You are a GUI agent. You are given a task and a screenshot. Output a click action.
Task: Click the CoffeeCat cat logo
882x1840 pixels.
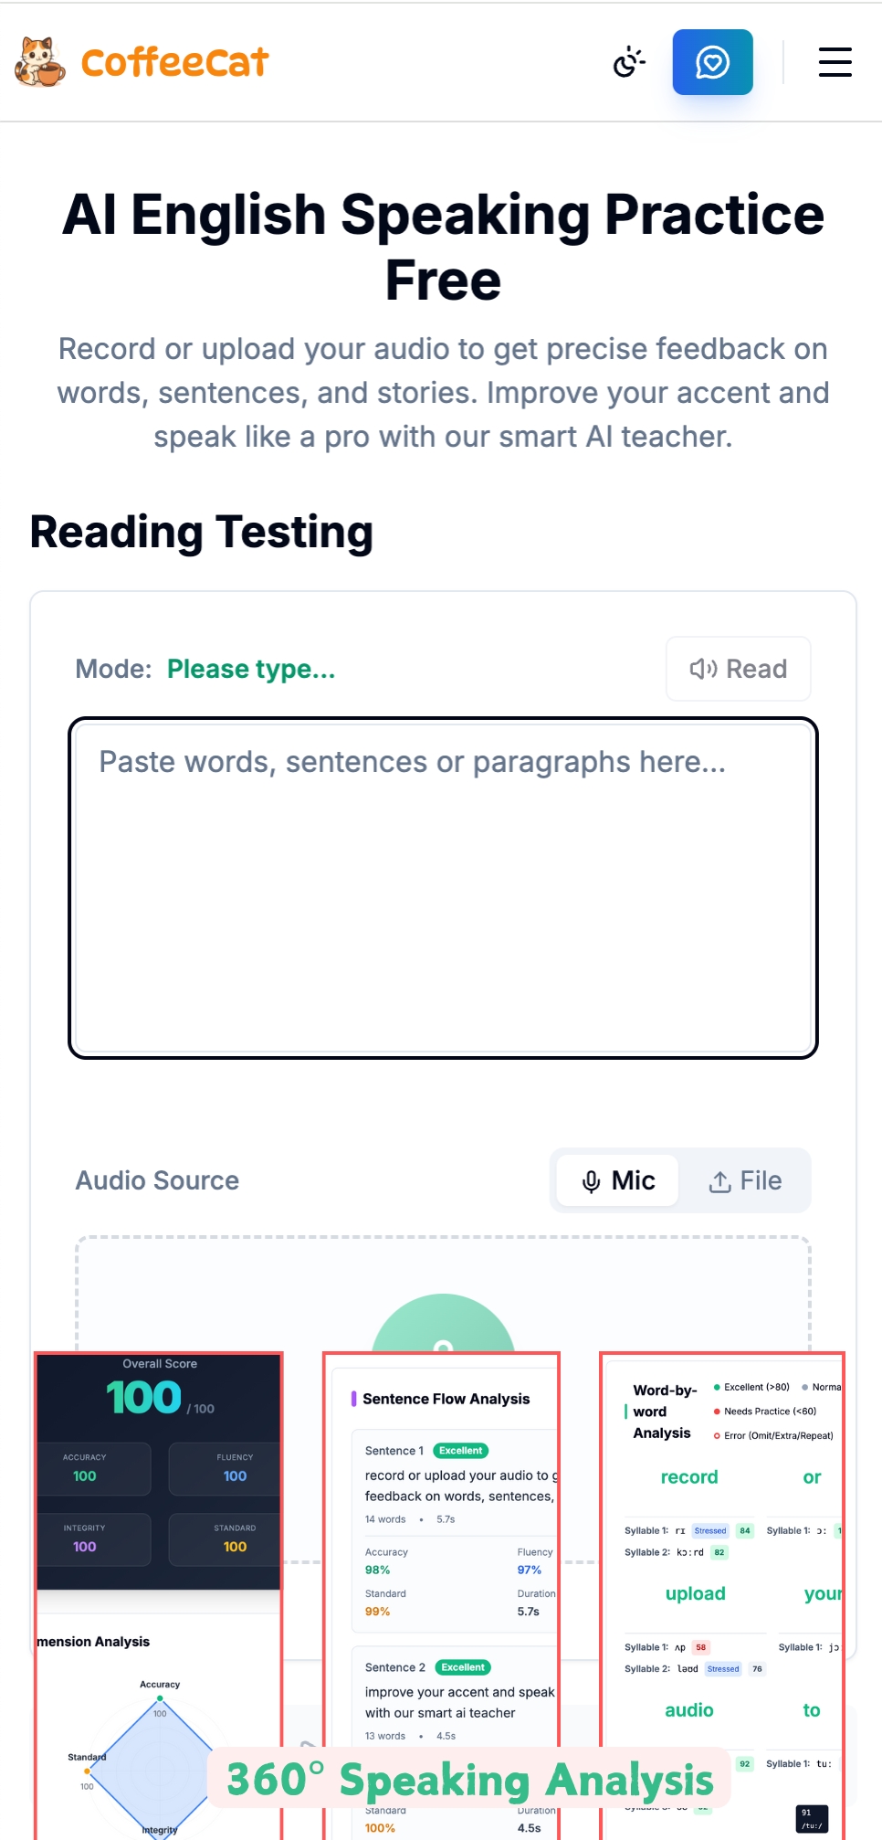39,62
